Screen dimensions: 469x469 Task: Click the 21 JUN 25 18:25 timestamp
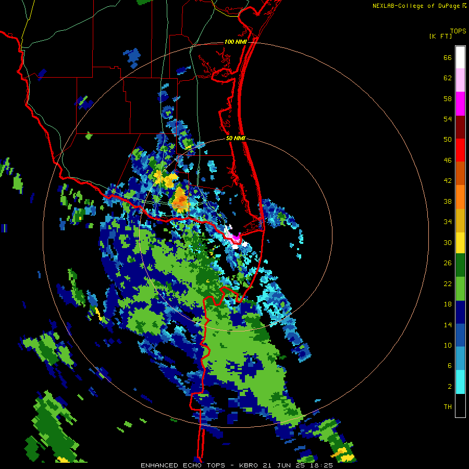[298, 465]
